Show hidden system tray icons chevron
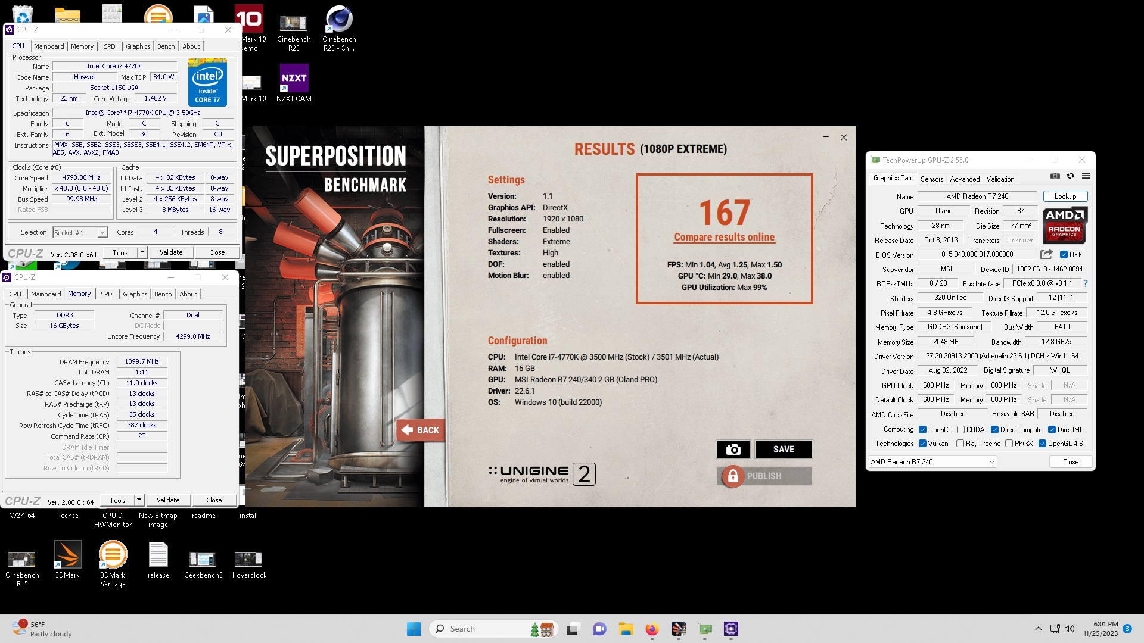 pyautogui.click(x=1038, y=629)
